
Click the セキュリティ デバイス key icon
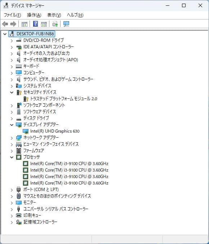point(19,92)
